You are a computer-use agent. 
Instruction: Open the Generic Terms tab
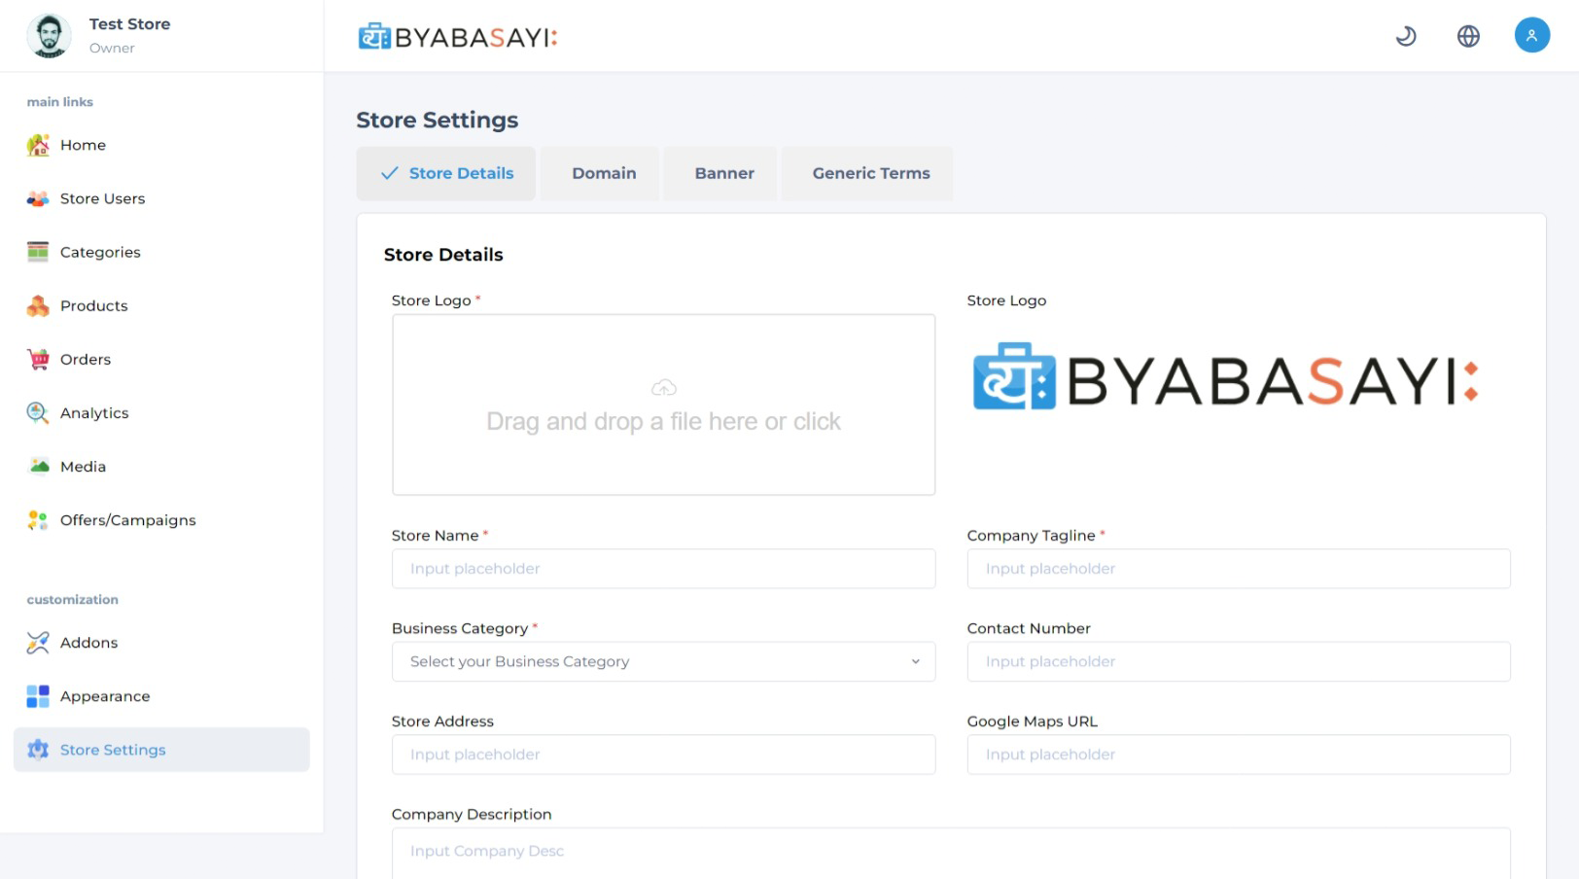(871, 173)
